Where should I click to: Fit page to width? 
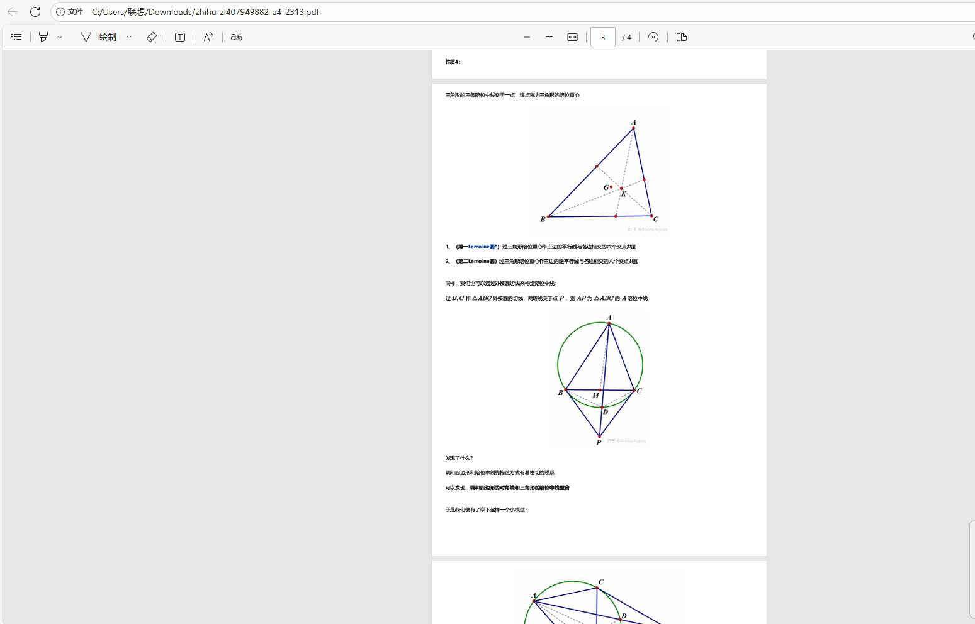[572, 37]
